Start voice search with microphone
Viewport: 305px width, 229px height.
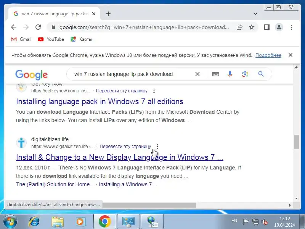point(230,74)
